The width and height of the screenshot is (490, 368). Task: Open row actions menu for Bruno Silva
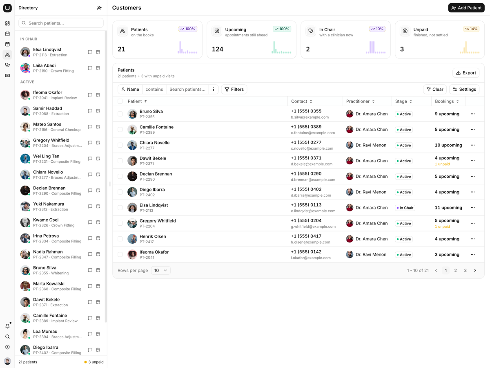coord(472,114)
